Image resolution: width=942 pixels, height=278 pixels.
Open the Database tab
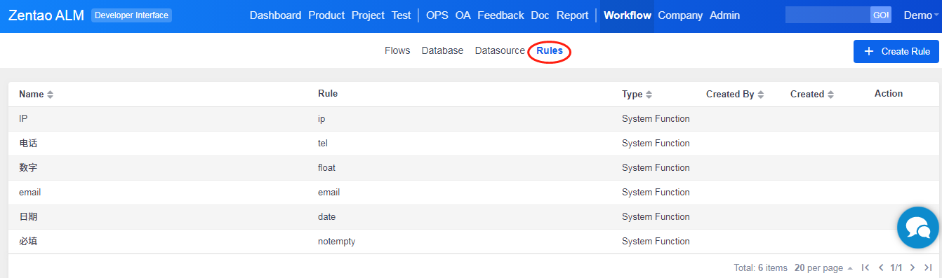click(x=442, y=50)
